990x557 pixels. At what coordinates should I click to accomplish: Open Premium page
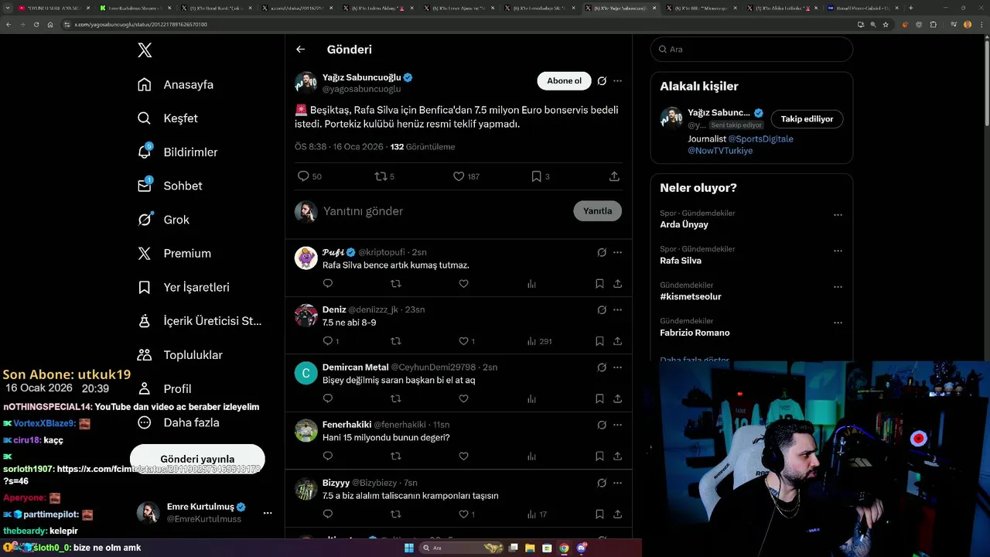click(174, 253)
